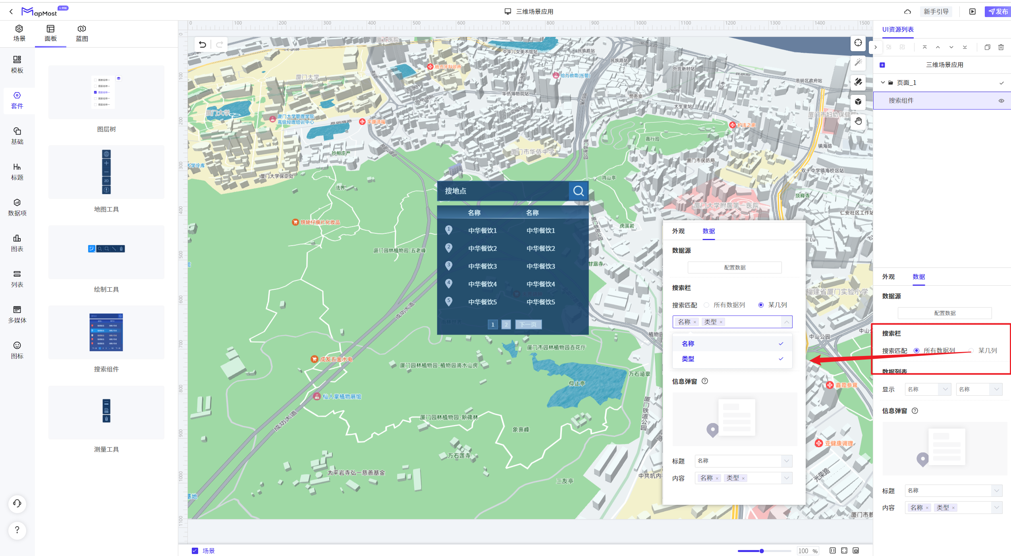This screenshot has height=556, width=1011.
Task: Open second 显示 名称 dropdown
Action: point(979,389)
